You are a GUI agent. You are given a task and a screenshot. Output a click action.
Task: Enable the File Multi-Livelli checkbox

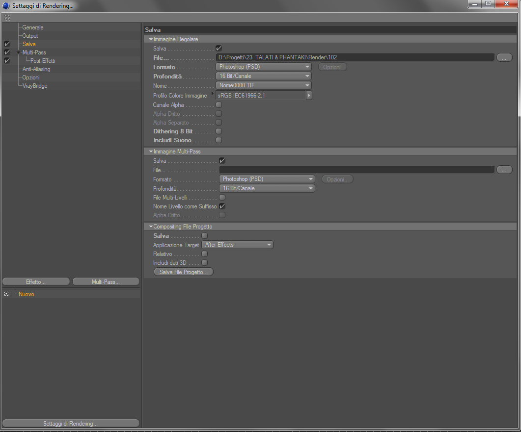tap(222, 198)
